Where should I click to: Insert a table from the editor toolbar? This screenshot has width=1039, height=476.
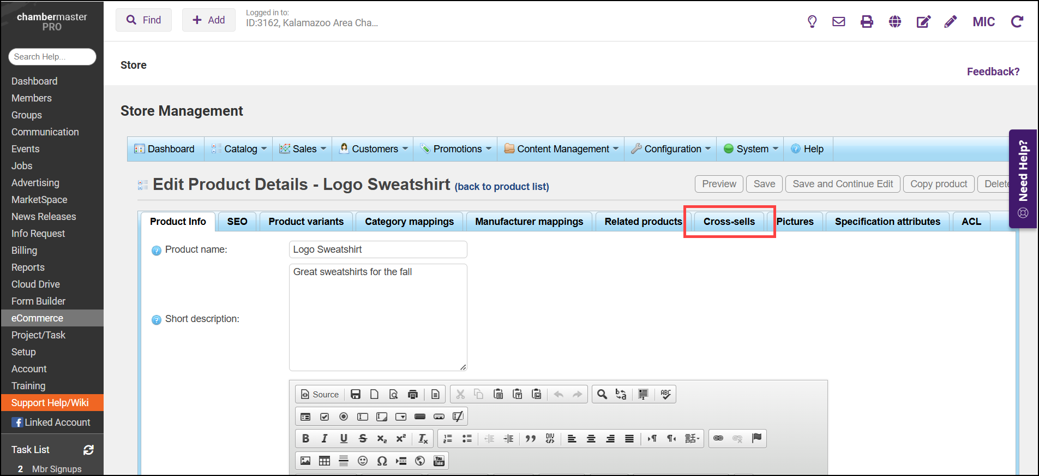(325, 461)
